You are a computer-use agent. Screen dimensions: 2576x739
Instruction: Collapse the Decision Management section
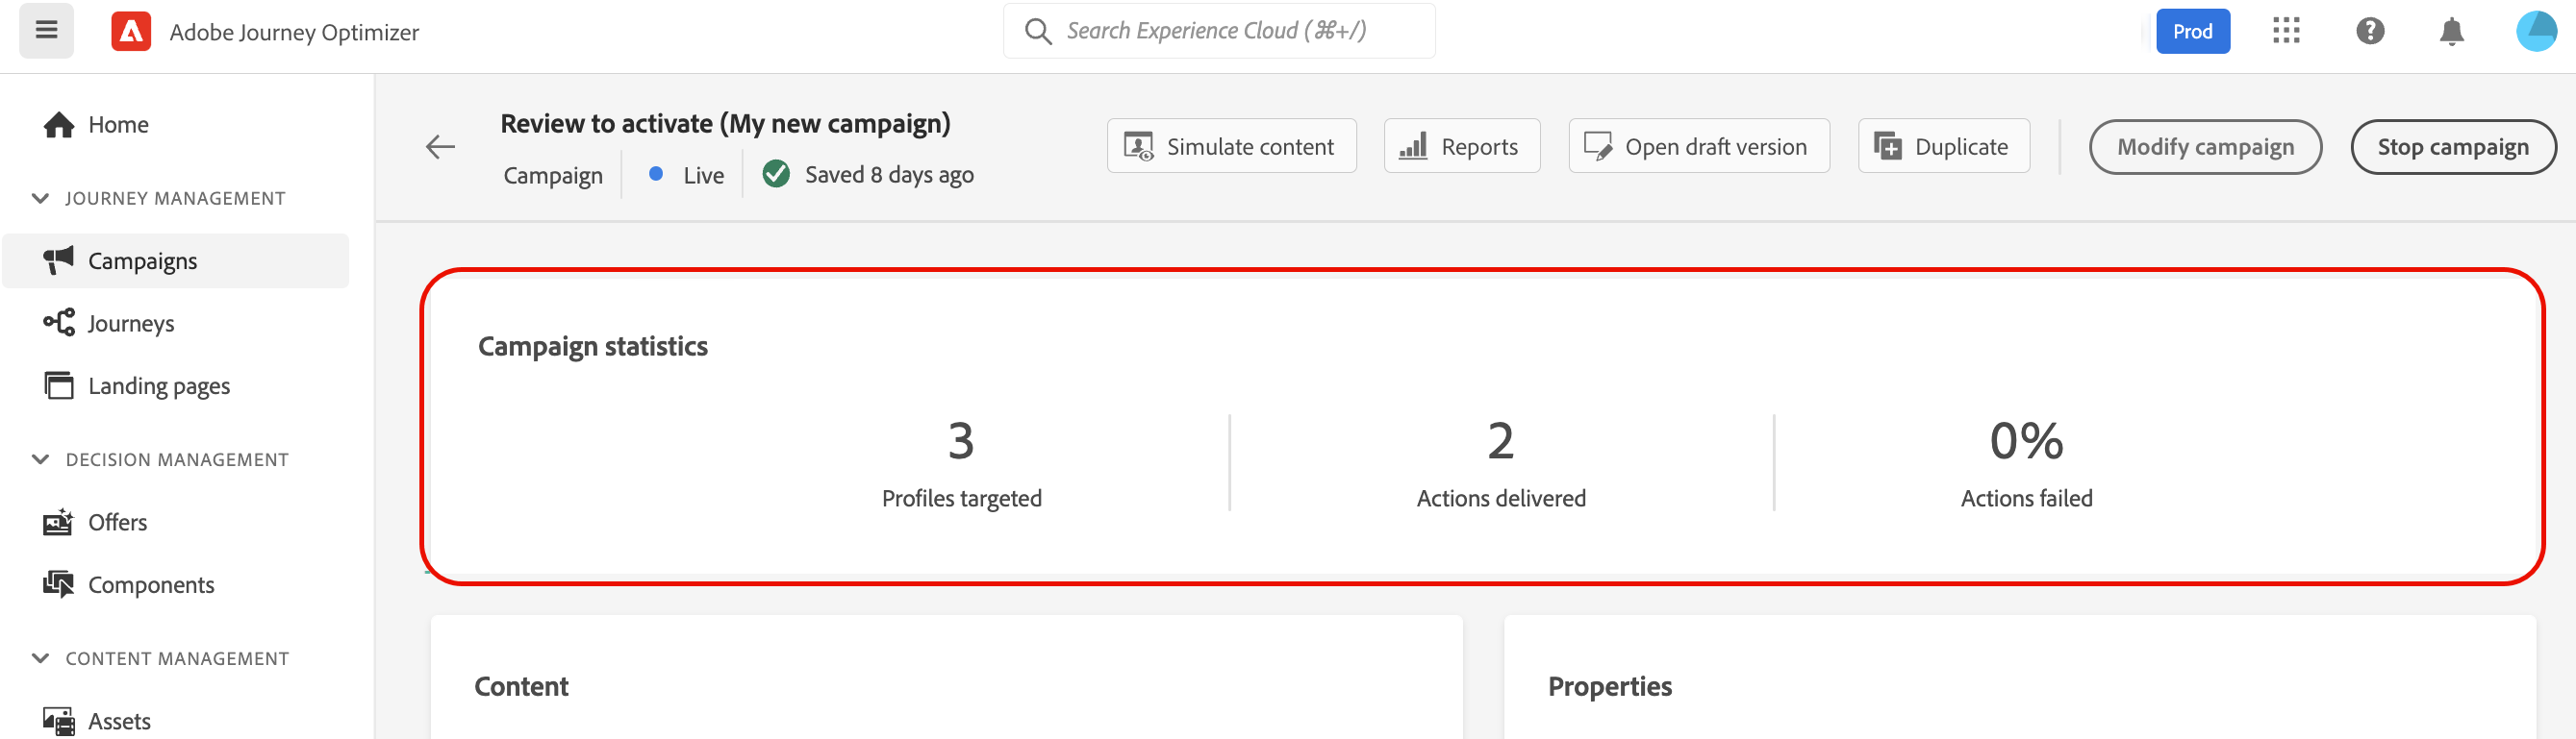tap(41, 459)
